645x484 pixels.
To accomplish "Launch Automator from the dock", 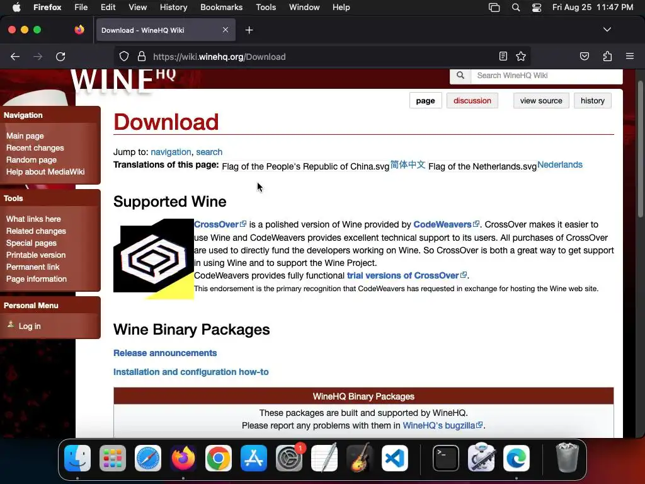I will coord(481,458).
